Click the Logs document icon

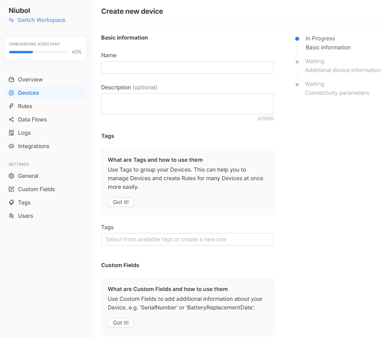pyautogui.click(x=11, y=133)
